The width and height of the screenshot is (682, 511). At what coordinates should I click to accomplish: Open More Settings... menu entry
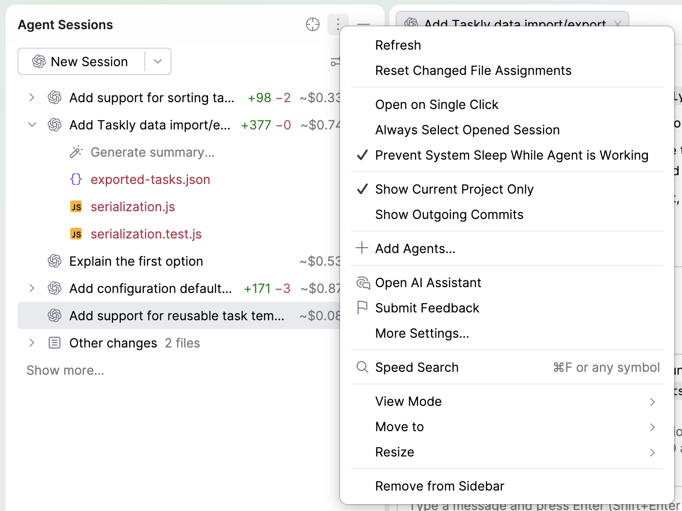click(x=507, y=333)
